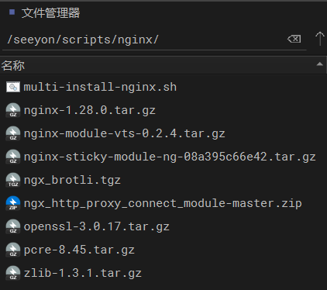Go up to parent directory arrow
327x290 pixels.
[320, 39]
